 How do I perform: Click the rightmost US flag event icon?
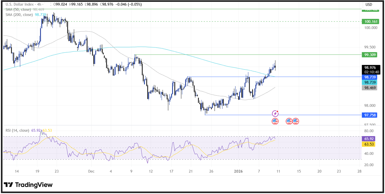295,121
